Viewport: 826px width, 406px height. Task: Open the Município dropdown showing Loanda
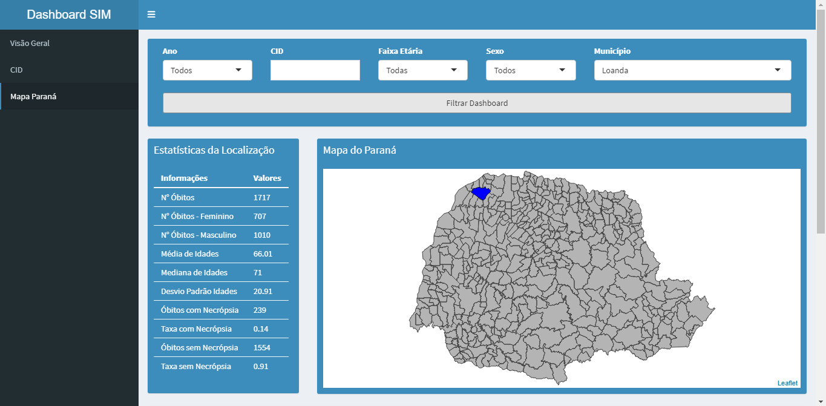pyautogui.click(x=692, y=70)
